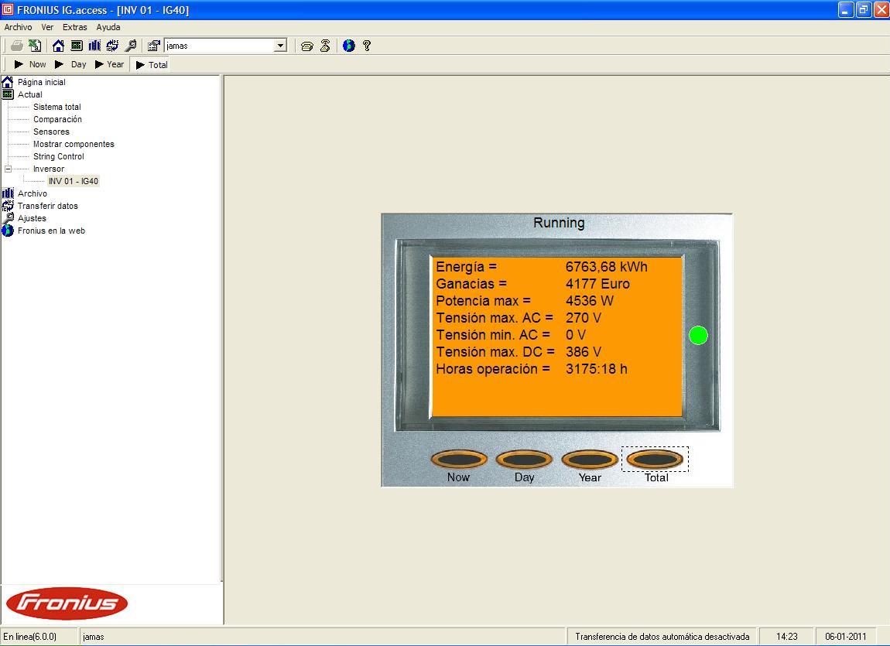This screenshot has height=646, width=890.
Task: Click the PC-IG data transfer toolbar icon
Action: tap(112, 46)
